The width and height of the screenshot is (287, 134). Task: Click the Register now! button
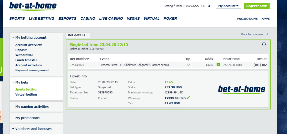point(256,6)
